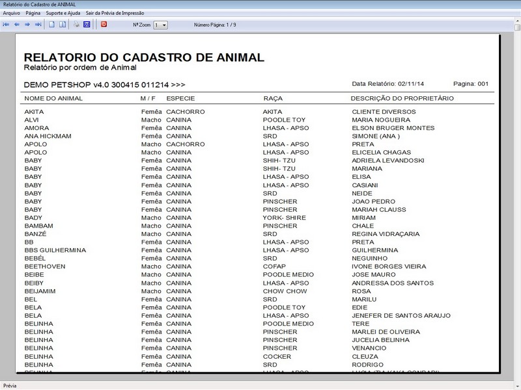Screen dimensions: 521x390
Task: Click the red exit preview icon
Action: pos(105,24)
